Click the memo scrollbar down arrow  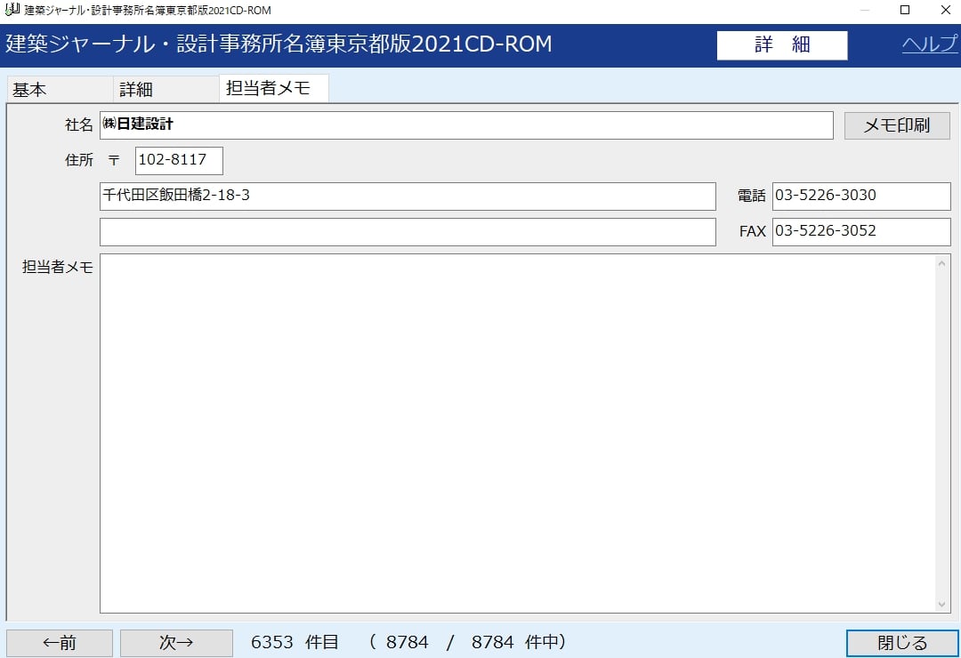pyautogui.click(x=943, y=605)
